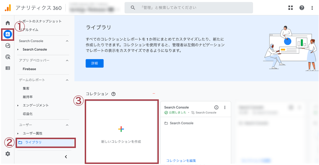The height and width of the screenshot is (165, 319).
Task: Click Search Console card info icon
Action: pos(217,108)
